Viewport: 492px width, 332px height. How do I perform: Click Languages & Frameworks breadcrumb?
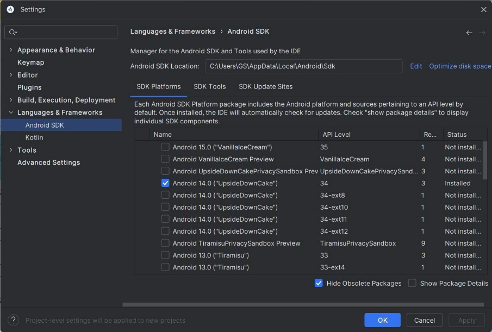point(172,32)
